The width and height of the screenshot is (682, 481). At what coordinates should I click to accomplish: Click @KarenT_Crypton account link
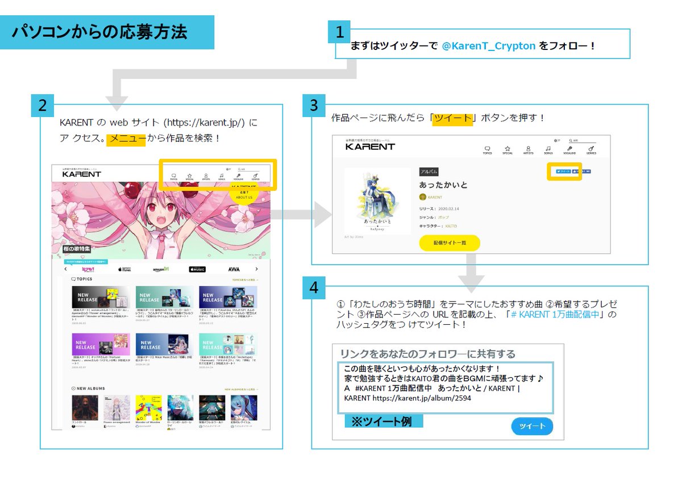pyautogui.click(x=489, y=46)
